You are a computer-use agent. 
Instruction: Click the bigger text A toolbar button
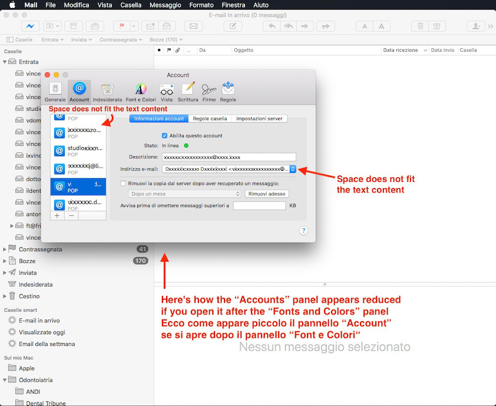click(382, 26)
